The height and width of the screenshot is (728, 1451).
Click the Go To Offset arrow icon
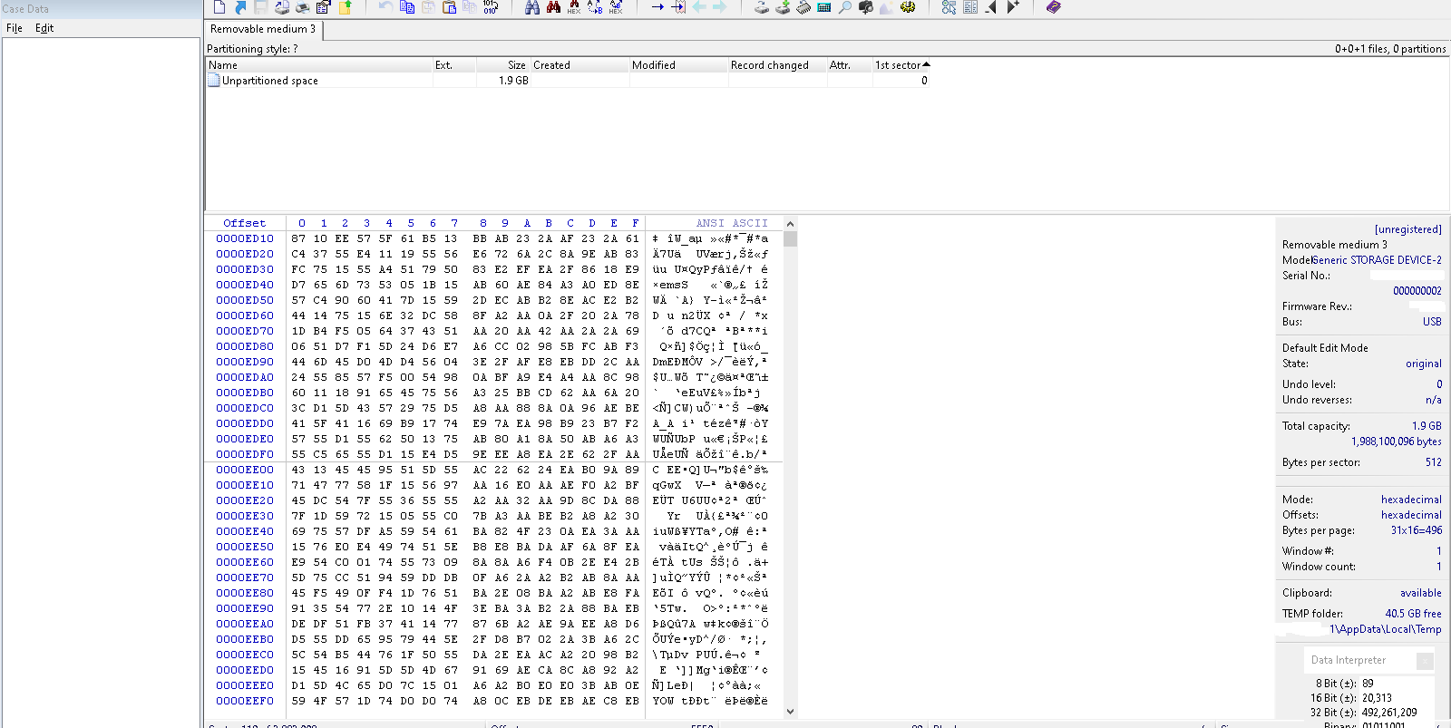pos(657,7)
